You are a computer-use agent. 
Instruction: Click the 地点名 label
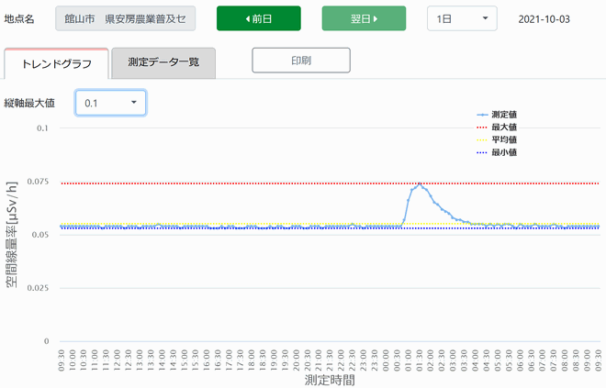(x=19, y=18)
